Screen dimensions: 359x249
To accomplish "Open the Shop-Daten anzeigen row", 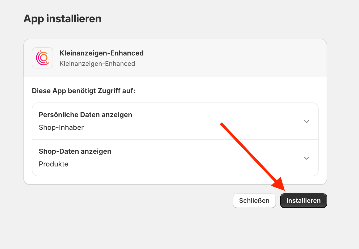I will pyautogui.click(x=175, y=158).
